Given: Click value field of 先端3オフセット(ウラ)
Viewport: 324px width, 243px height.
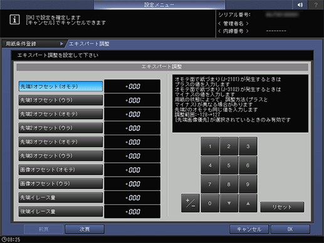Looking at the screenshot, I should [x=132, y=156].
